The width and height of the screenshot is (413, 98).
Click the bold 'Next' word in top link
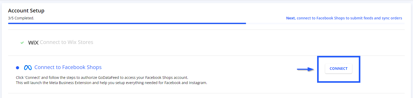click(291, 18)
